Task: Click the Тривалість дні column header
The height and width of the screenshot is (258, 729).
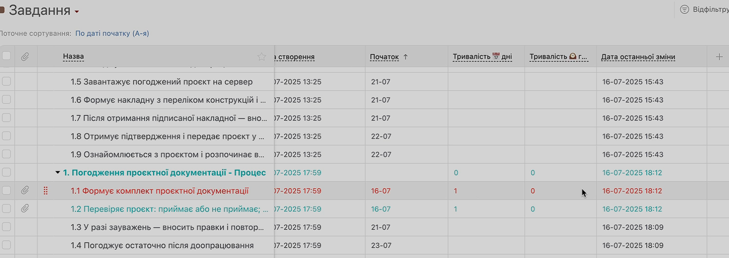Action: 482,57
